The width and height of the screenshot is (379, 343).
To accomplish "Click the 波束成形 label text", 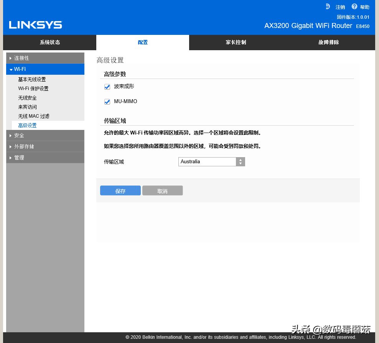I will (x=124, y=87).
